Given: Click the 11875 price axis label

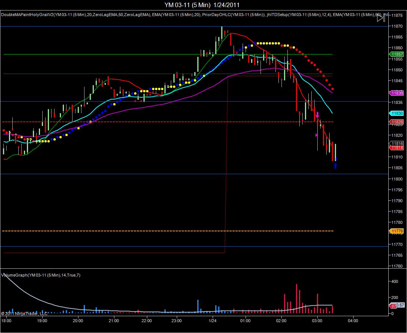Looking at the screenshot, I should (397, 15).
